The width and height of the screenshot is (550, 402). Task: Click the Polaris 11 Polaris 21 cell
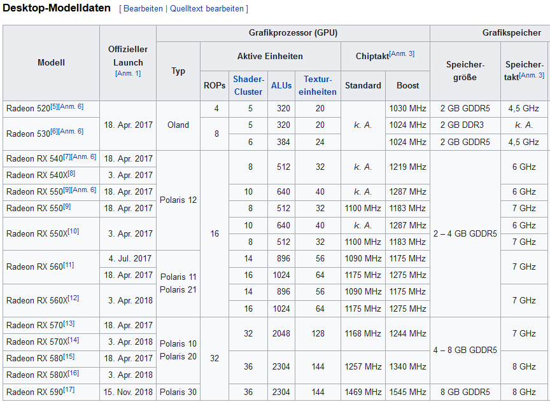(178, 284)
